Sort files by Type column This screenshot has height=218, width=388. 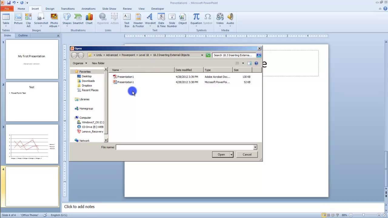[x=218, y=70]
